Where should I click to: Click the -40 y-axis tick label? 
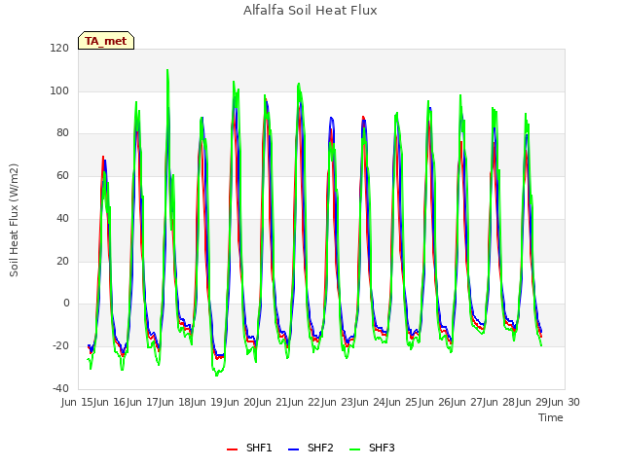coord(60,388)
